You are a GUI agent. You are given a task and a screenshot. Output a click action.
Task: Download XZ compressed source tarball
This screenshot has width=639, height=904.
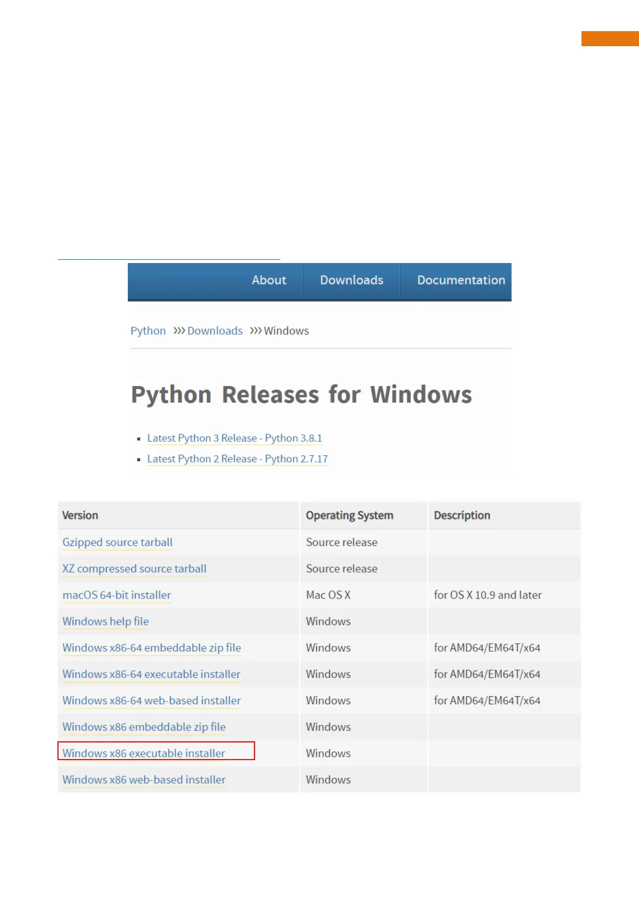point(134,568)
